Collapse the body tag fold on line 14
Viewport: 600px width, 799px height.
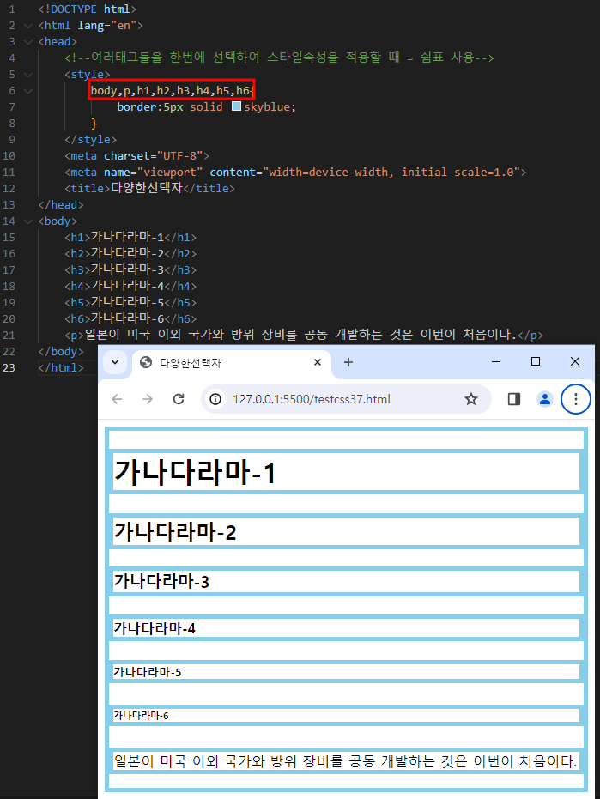[28, 221]
